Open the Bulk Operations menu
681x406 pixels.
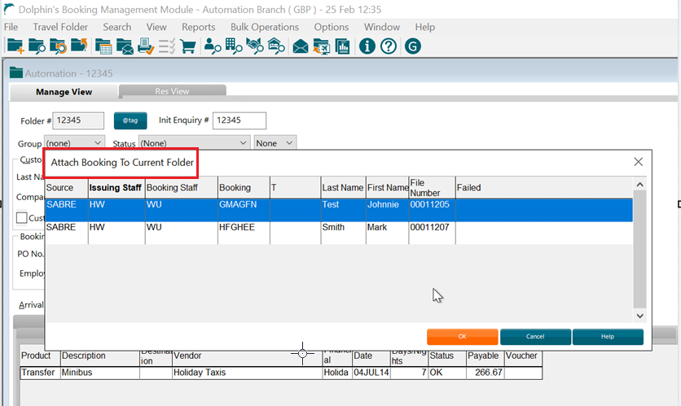coord(265,27)
